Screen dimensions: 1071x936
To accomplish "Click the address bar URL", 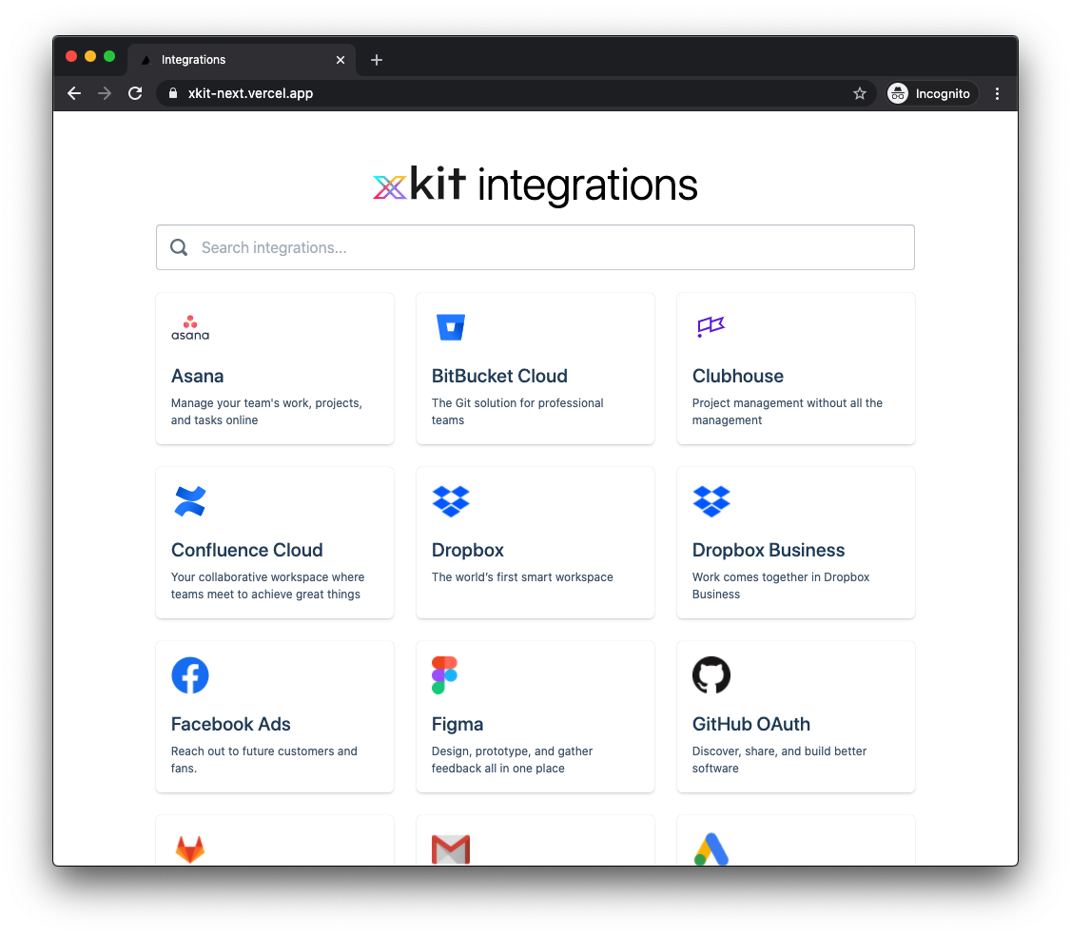I will (250, 93).
